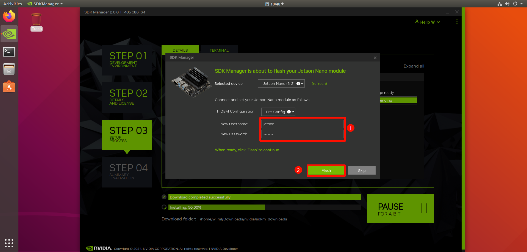Click the NVIDIA SDK Manager dock icon

[9, 34]
